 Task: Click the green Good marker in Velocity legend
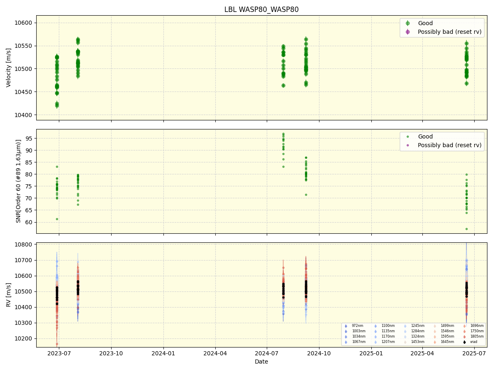click(408, 23)
